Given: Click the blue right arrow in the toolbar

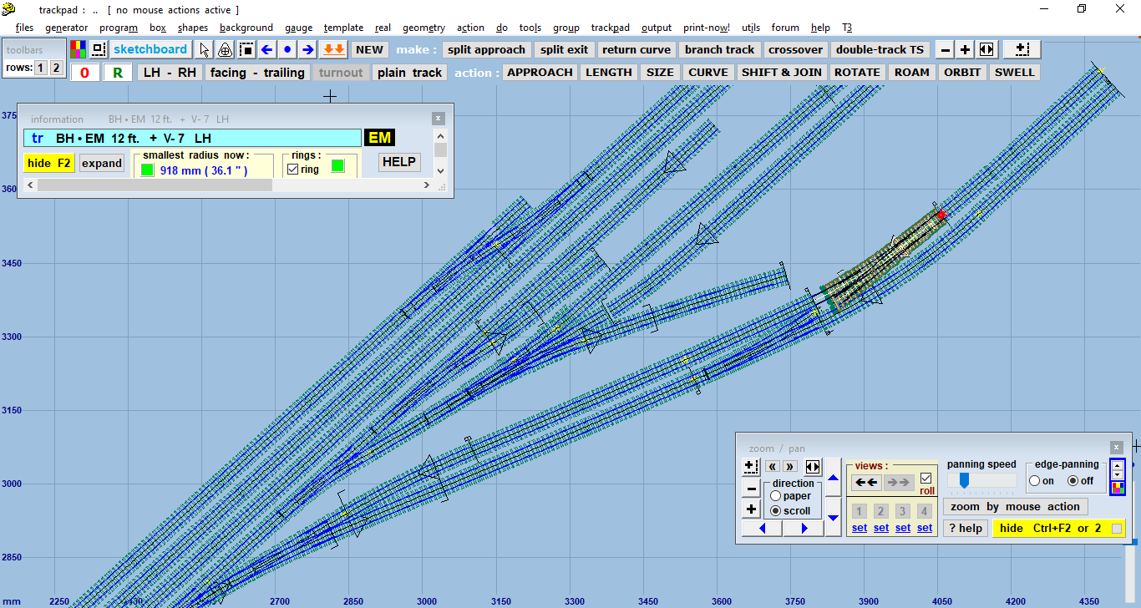Looking at the screenshot, I should (x=308, y=49).
